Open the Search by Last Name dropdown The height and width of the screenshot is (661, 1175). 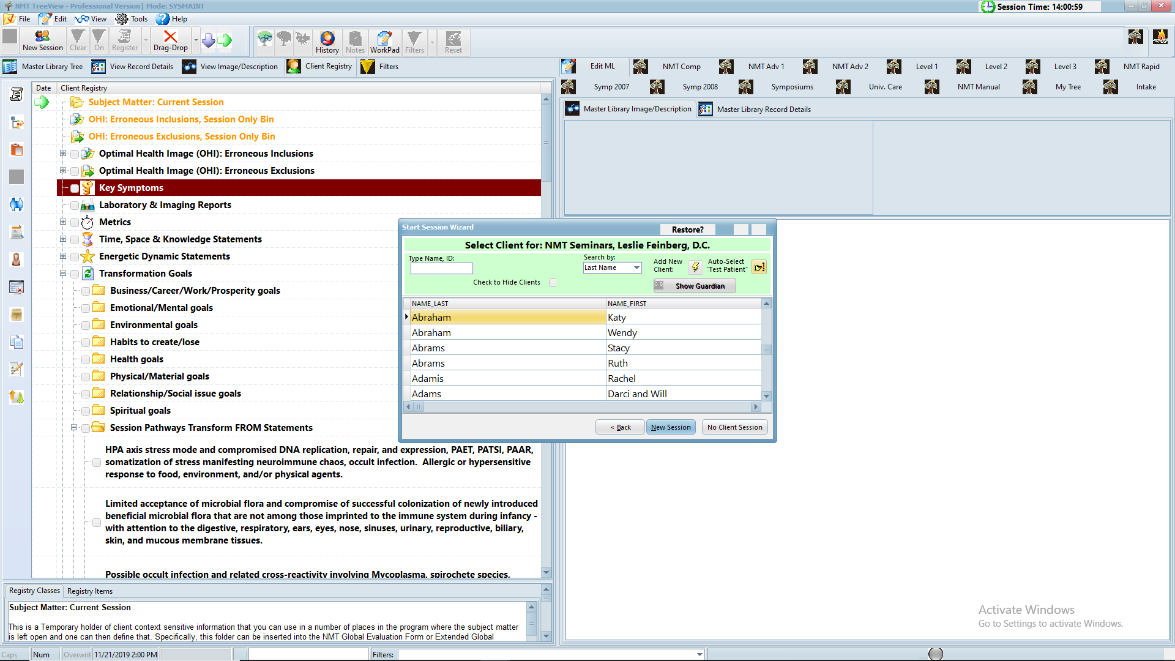tap(636, 268)
